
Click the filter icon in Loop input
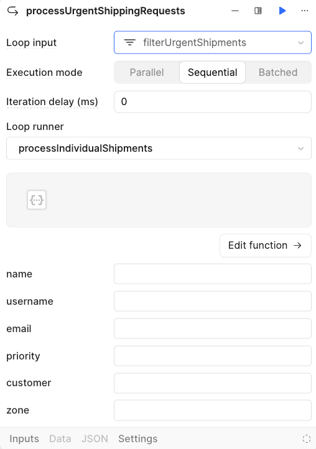129,43
